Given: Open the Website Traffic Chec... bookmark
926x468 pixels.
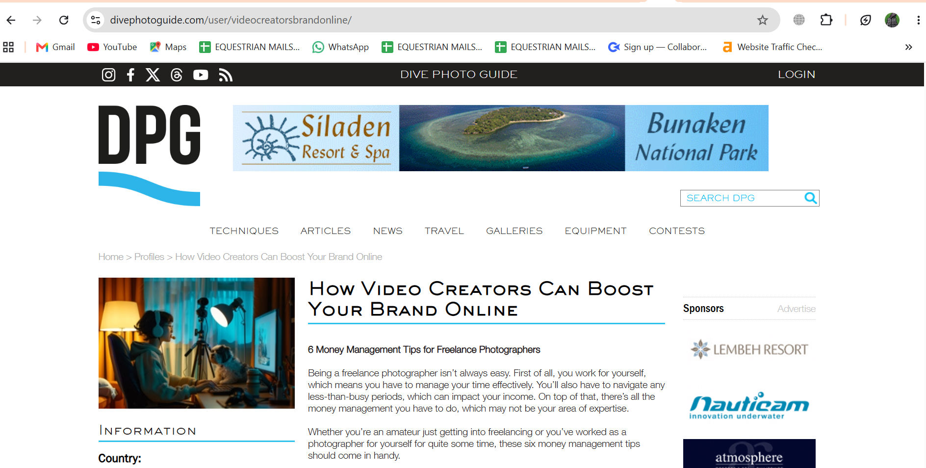Looking at the screenshot, I should pyautogui.click(x=772, y=47).
